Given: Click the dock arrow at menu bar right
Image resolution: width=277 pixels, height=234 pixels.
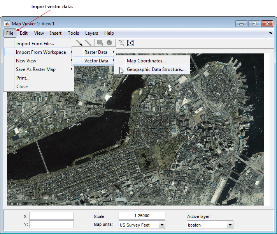Looking at the screenshot, I should 271,34.
